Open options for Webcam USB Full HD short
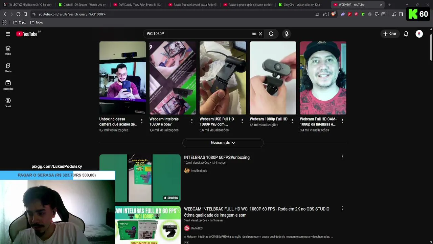 click(242, 121)
